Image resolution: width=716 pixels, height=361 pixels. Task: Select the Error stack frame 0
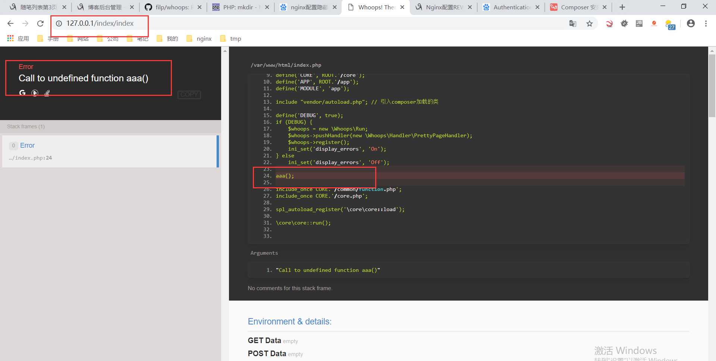pyautogui.click(x=110, y=151)
